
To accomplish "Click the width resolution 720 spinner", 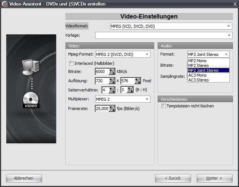I will [x=112, y=81].
